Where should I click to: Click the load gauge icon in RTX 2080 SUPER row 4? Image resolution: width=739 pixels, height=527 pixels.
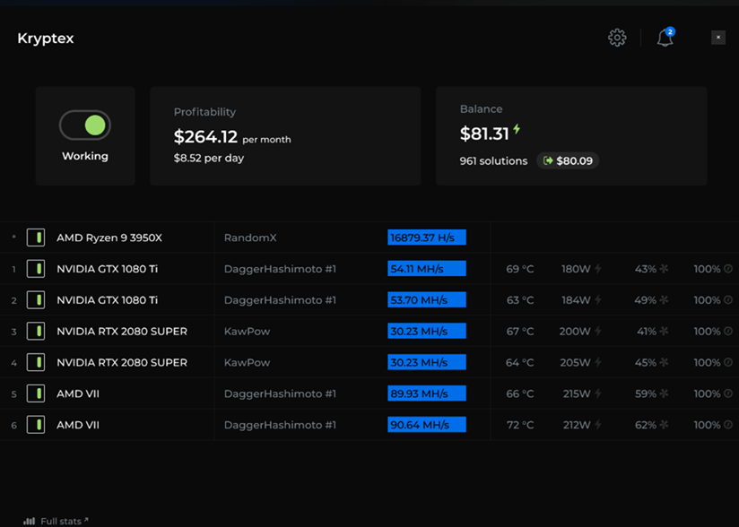click(x=728, y=362)
